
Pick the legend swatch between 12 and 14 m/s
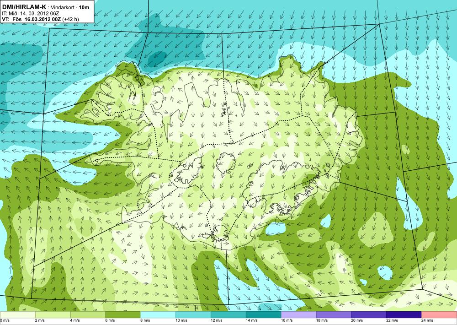click(228, 314)
